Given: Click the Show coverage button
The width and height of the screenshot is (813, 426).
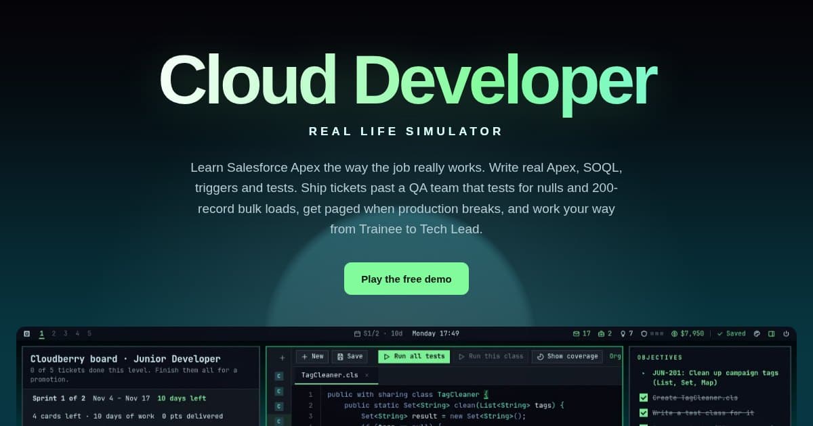Looking at the screenshot, I should click(567, 356).
